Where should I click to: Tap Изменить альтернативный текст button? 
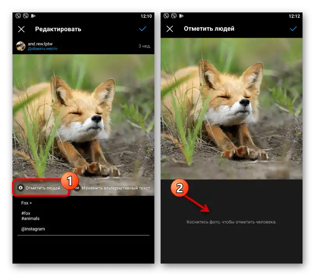point(113,188)
